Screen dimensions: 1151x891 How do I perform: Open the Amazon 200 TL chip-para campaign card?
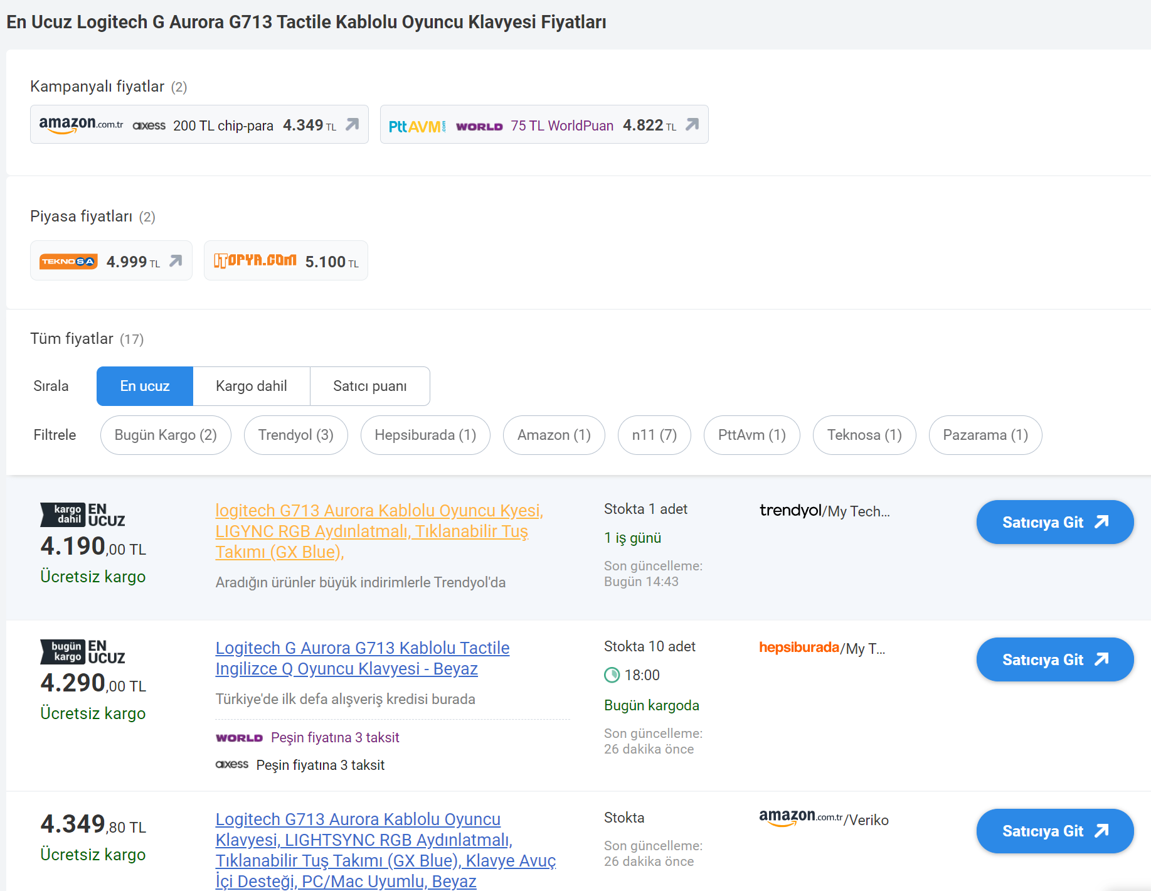pos(199,124)
